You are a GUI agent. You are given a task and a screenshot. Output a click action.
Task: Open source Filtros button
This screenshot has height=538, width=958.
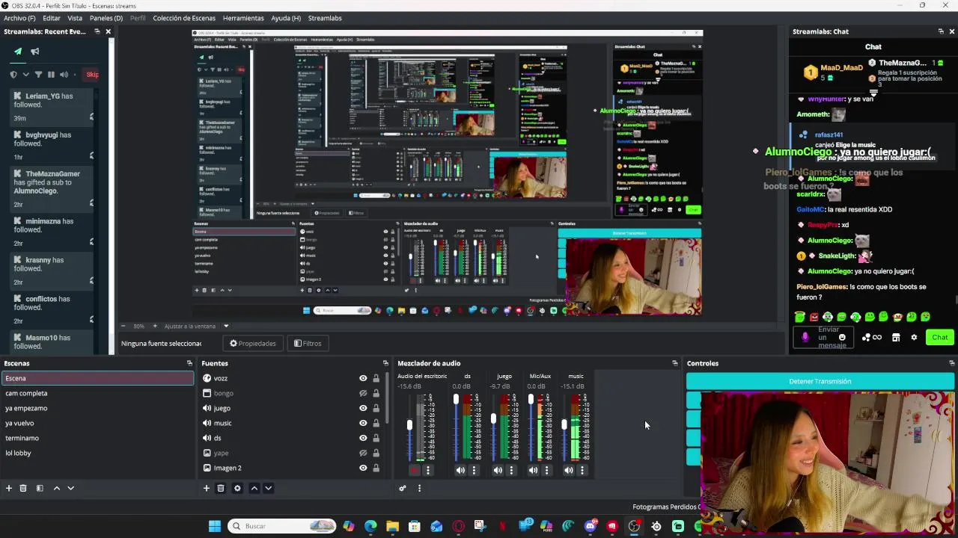pos(308,343)
